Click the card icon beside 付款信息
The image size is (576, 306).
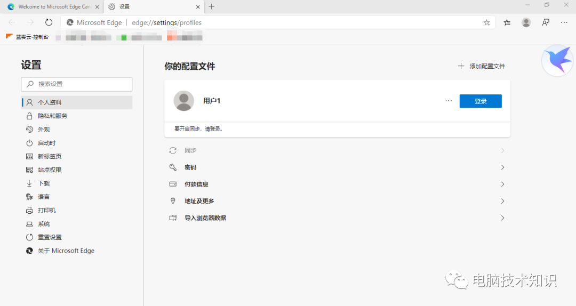[x=173, y=184]
